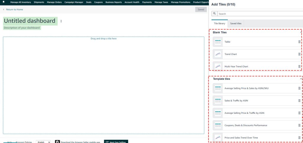Click the Coupons, Deals & Discounts tile icon
This screenshot has height=143, width=303.
pyautogui.click(x=218, y=125)
